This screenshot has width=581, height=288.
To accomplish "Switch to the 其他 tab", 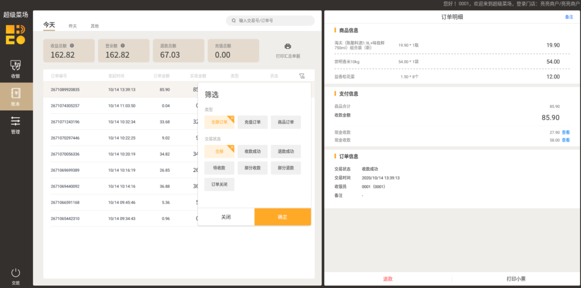I will tap(94, 26).
